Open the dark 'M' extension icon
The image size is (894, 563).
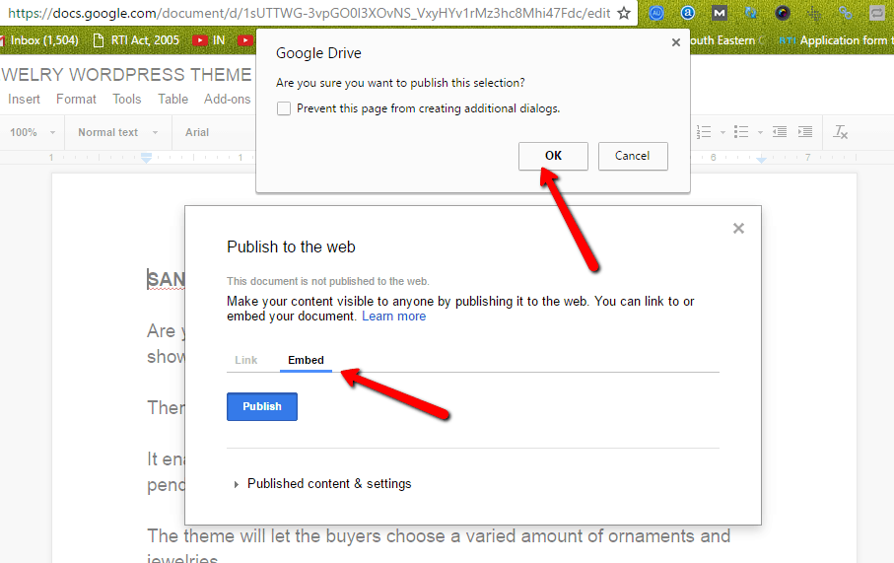(720, 13)
